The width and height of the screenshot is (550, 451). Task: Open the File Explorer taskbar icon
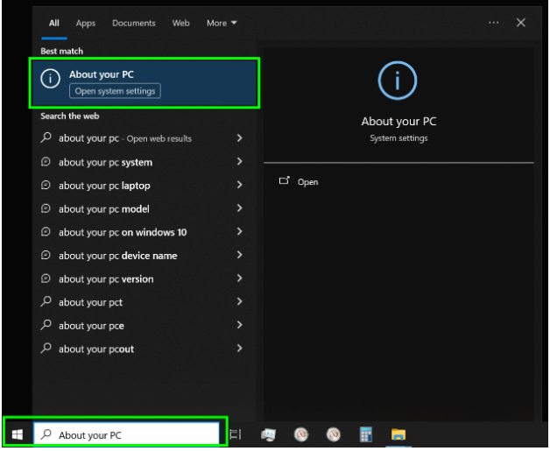(398, 435)
